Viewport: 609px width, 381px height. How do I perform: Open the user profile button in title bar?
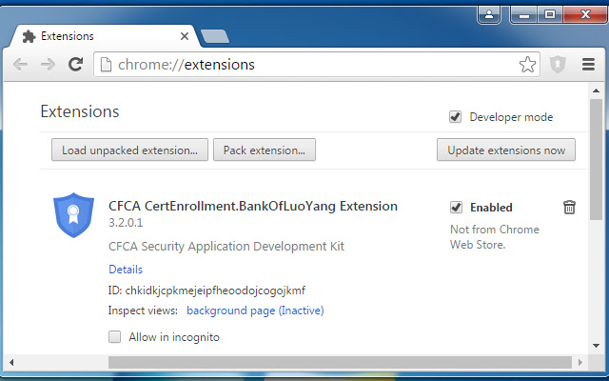coord(490,14)
